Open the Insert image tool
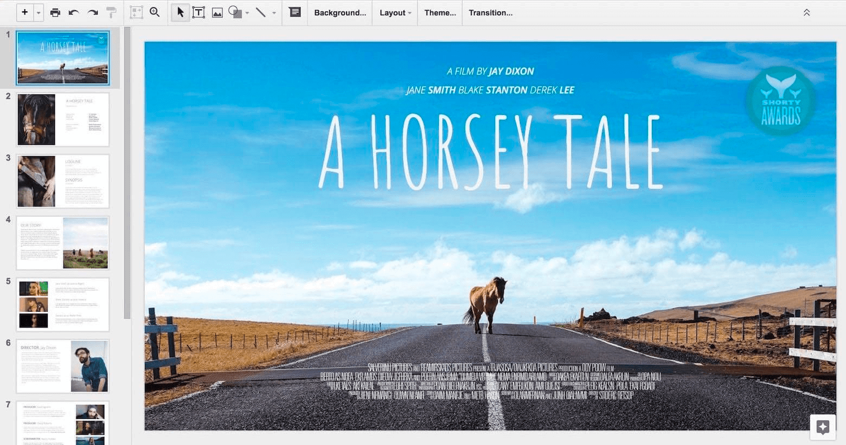Image resolution: width=846 pixels, height=445 pixels. coord(217,12)
